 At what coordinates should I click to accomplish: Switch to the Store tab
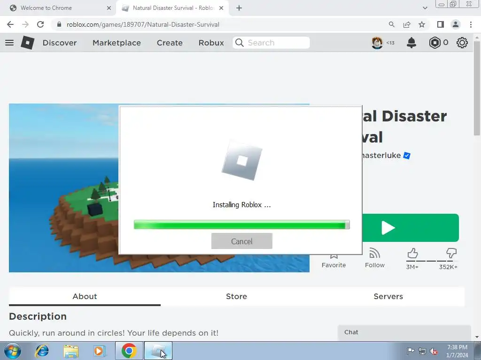pyautogui.click(x=236, y=296)
